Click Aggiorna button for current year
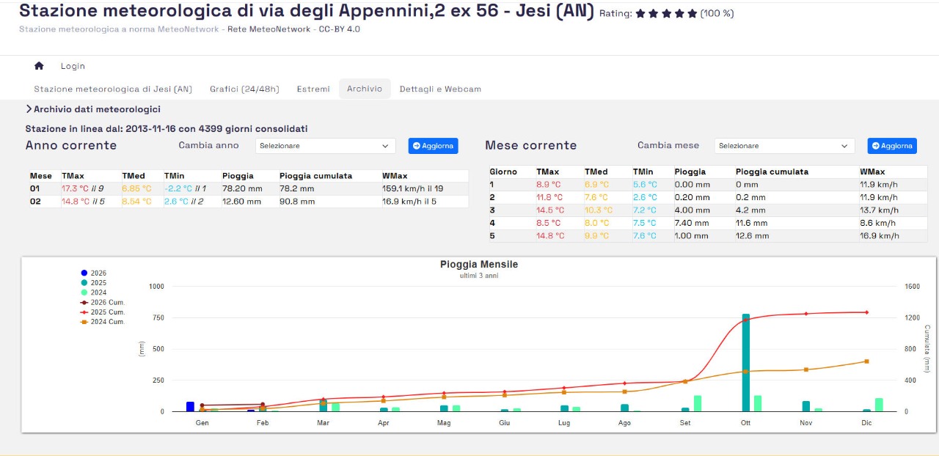939x456 pixels. point(433,146)
